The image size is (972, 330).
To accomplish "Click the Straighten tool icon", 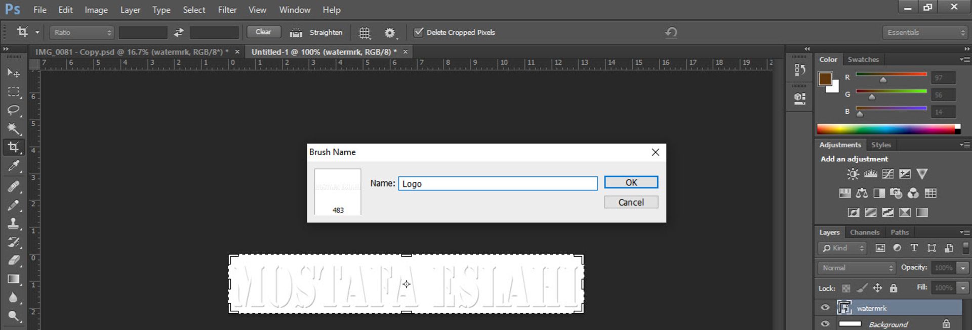I will click(296, 32).
